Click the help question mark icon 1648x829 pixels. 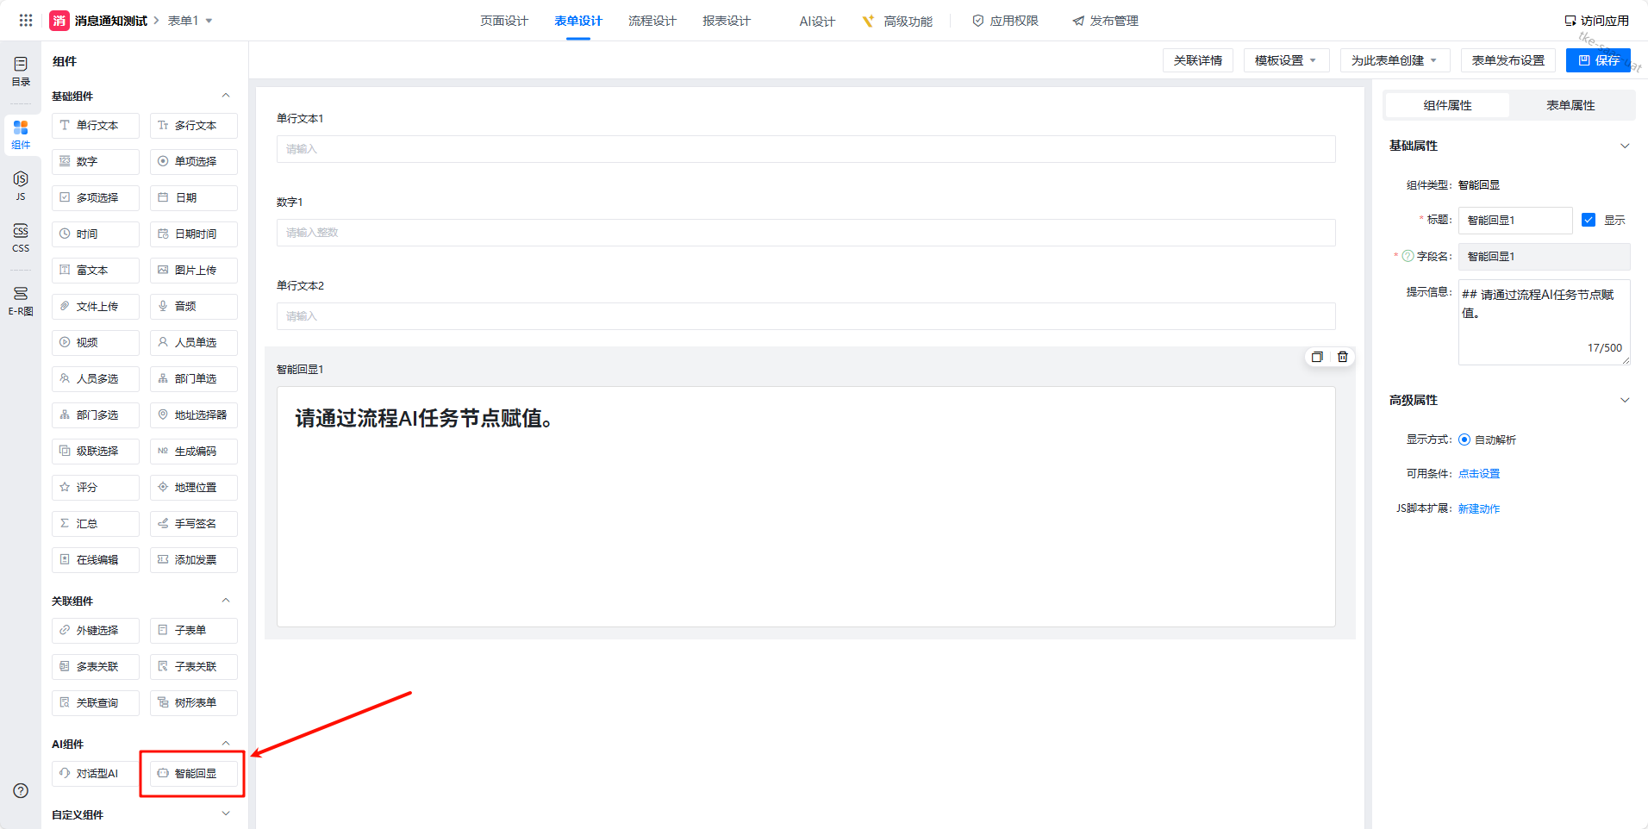[x=21, y=790]
